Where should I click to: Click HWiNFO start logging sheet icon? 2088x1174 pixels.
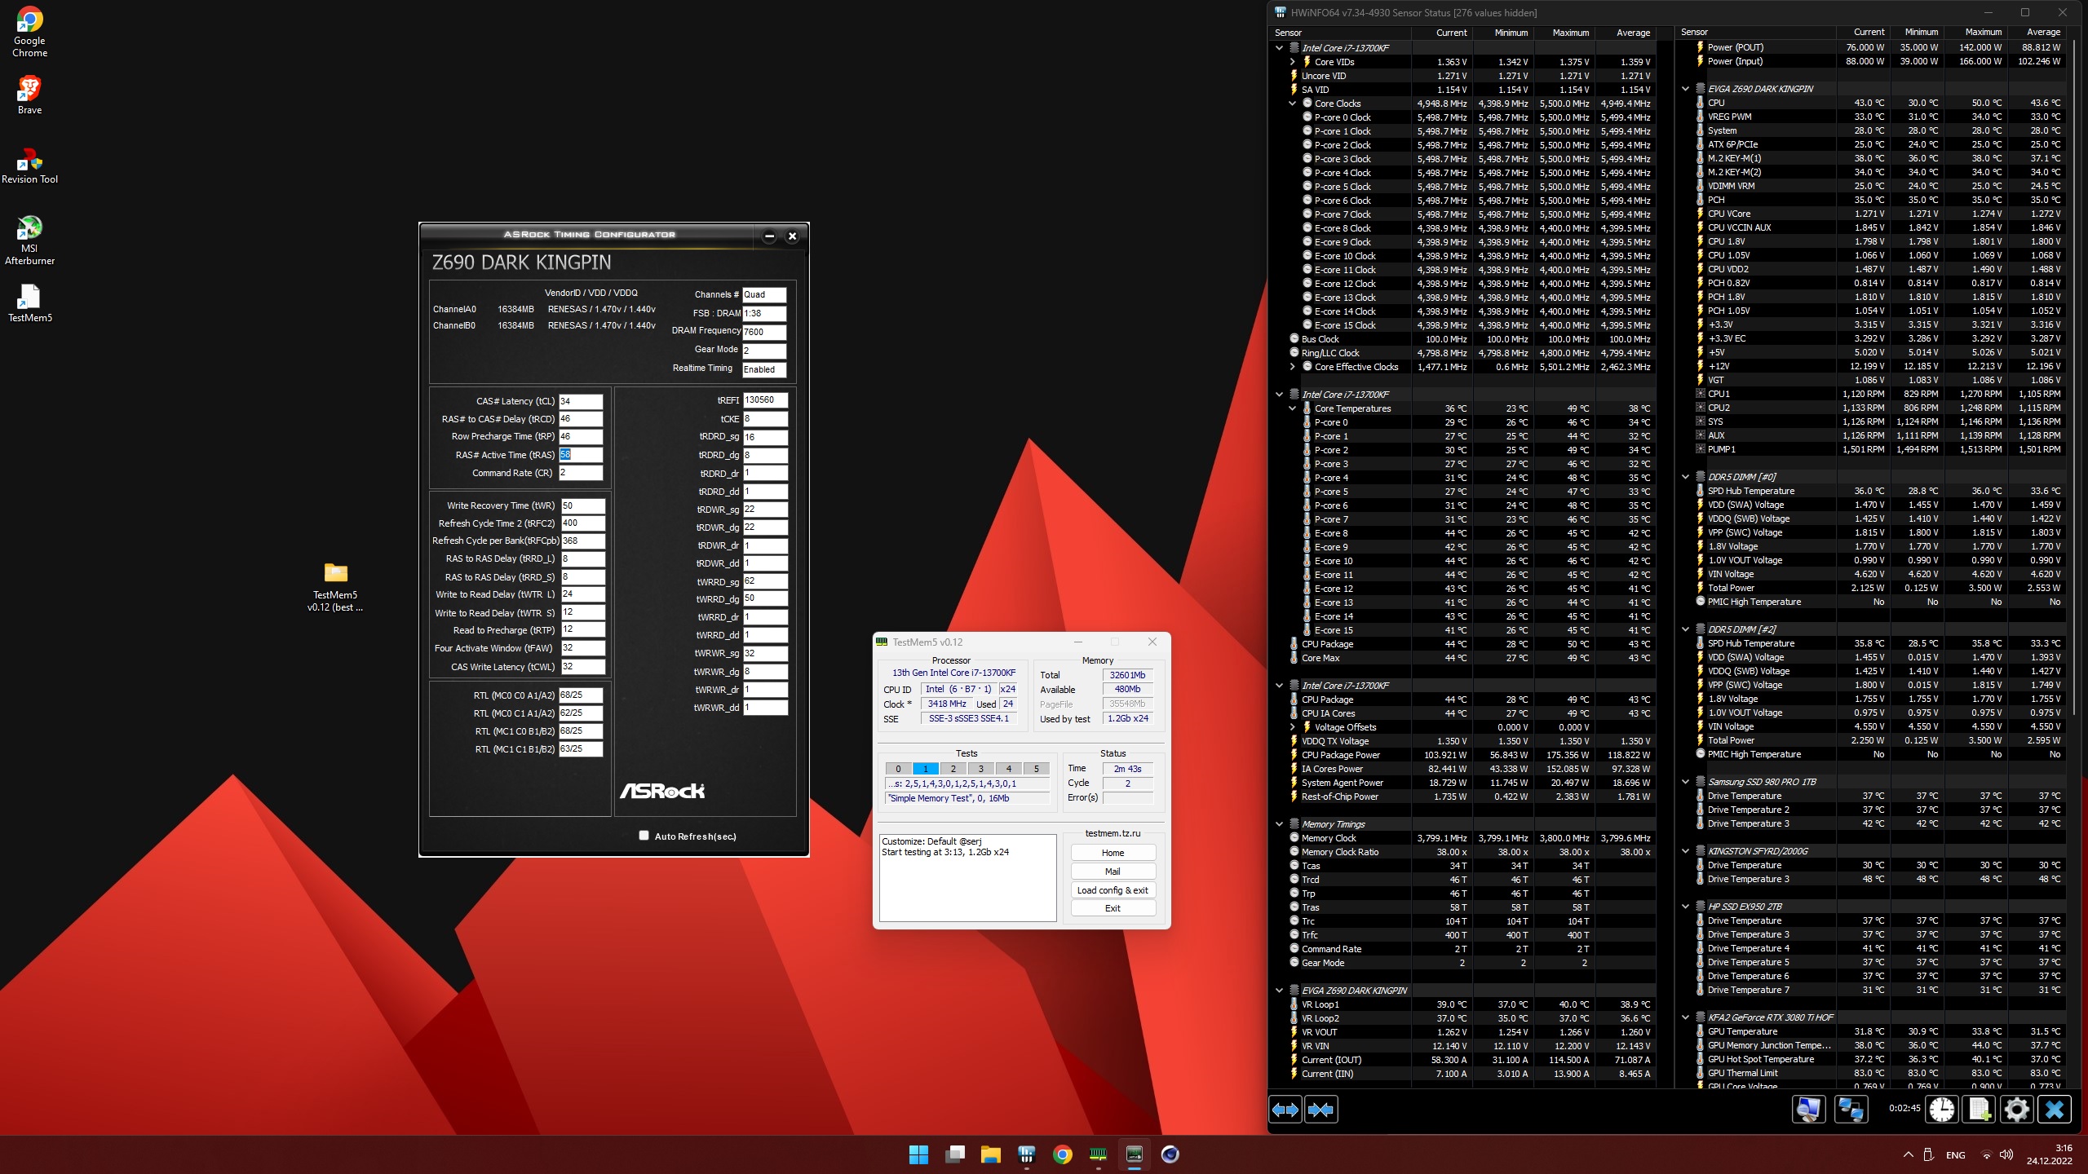1980,1110
